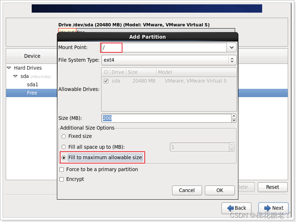Go back using the Back button

tap(236, 208)
